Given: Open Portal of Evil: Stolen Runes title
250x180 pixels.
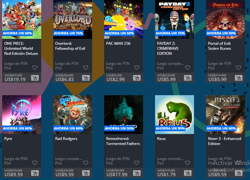Looking at the screenshot, I should coord(219,46).
